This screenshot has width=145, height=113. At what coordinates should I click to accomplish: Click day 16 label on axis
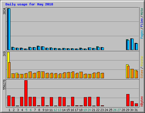point(72,110)
